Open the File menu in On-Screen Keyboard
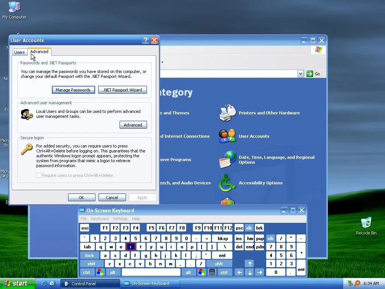 [83, 219]
